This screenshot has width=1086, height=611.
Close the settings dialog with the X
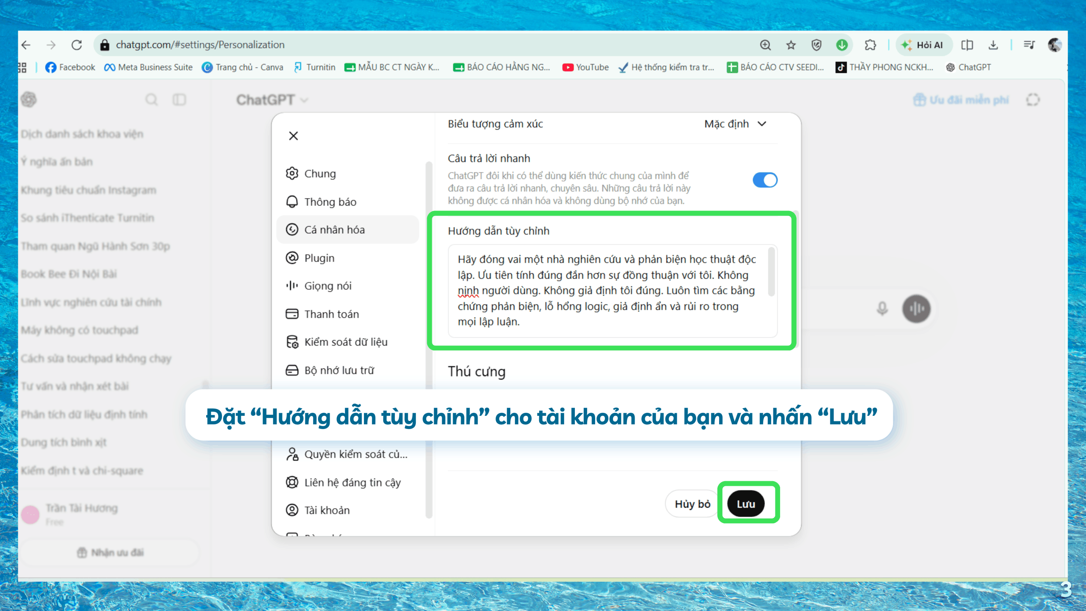click(294, 136)
